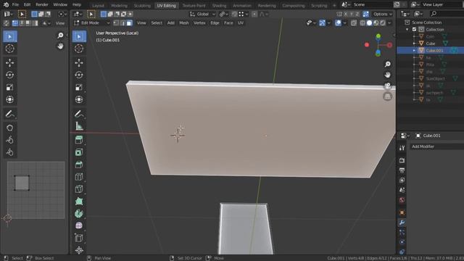Switch to the Layout workspace tab
The height and width of the screenshot is (261, 464).
point(98,6)
